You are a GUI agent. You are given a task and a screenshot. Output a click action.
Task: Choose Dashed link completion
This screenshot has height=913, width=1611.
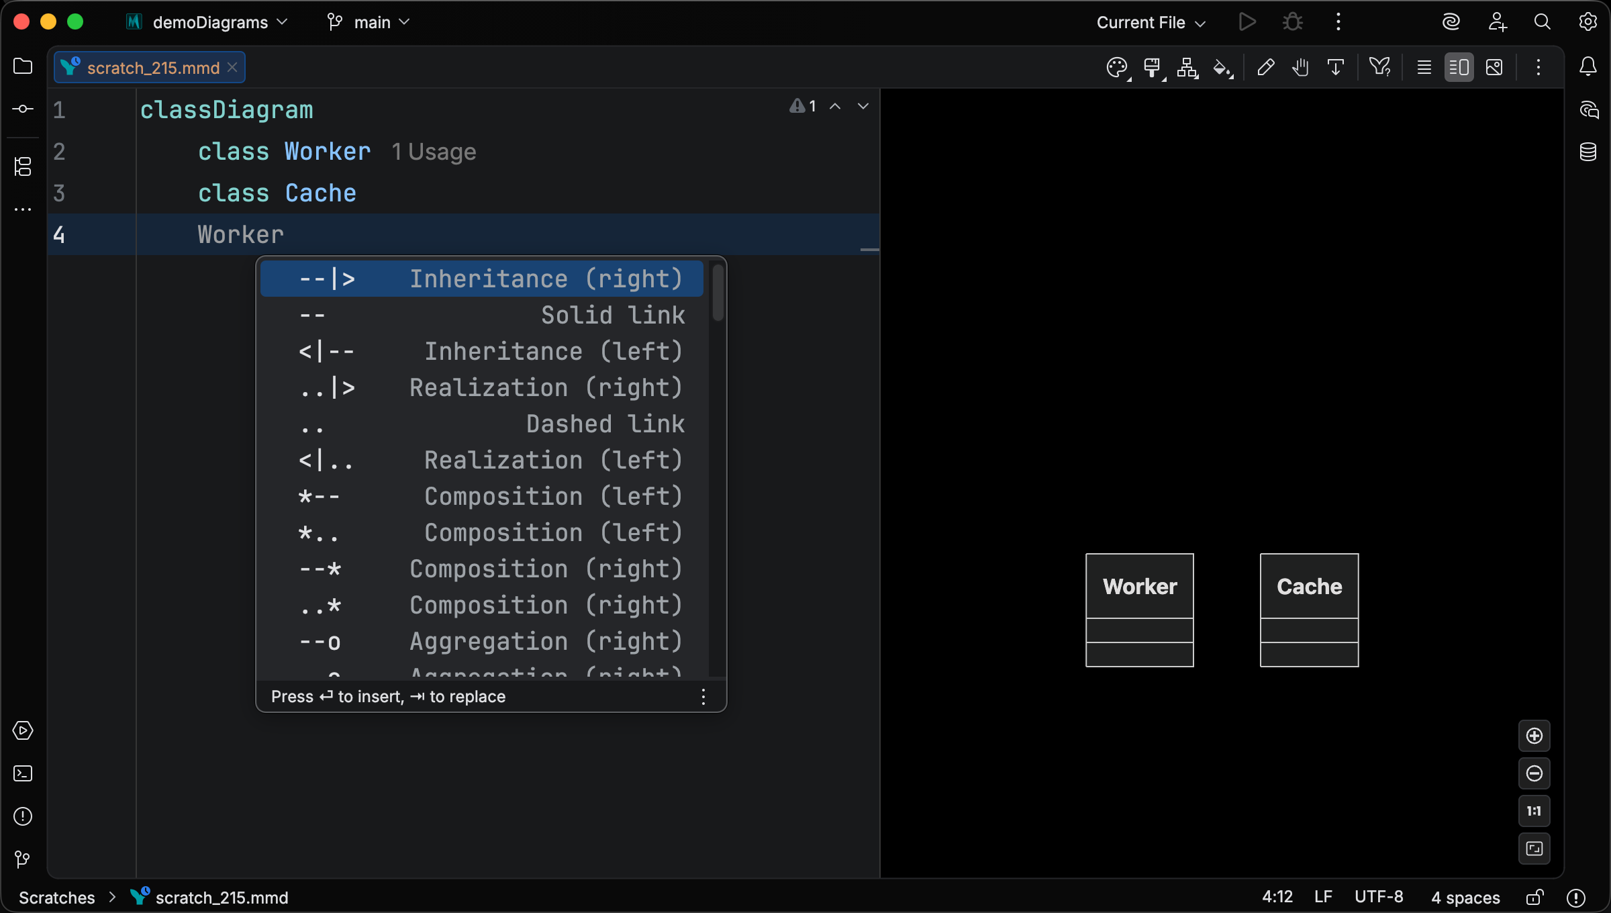point(482,424)
